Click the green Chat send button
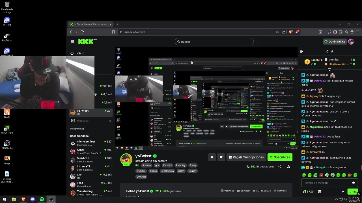The width and height of the screenshot is (362, 203). [x=353, y=191]
